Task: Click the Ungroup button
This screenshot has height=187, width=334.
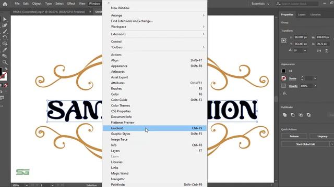Action: [322, 136]
